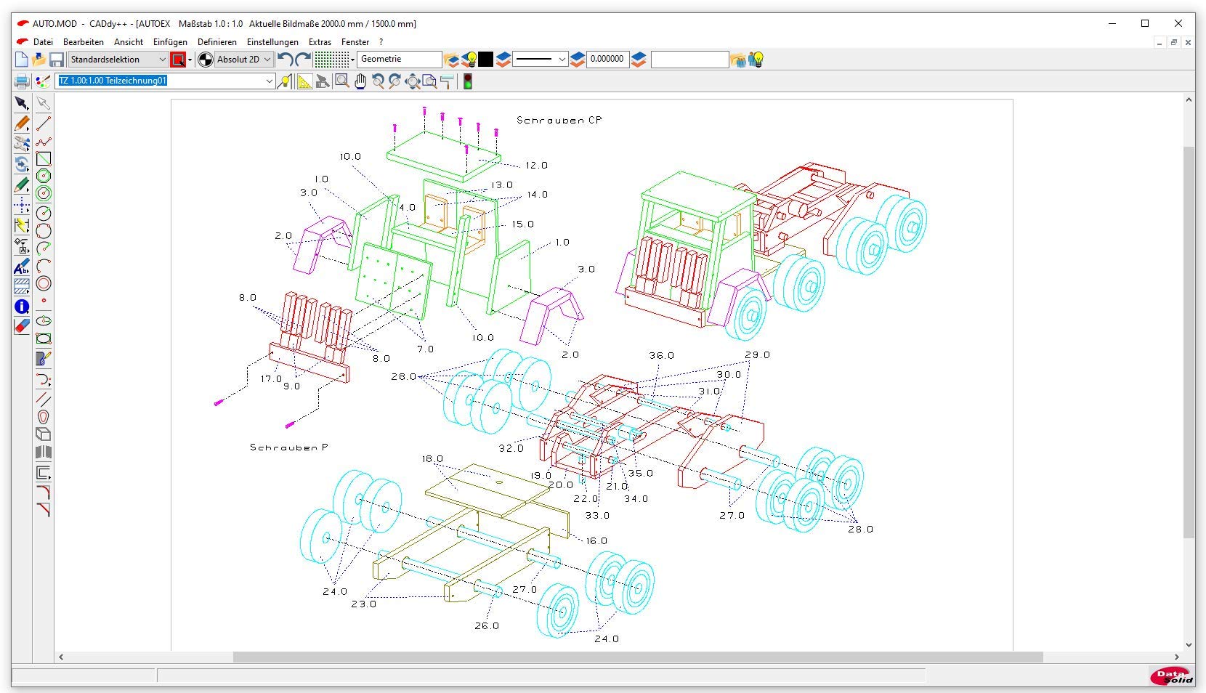Click the layers icon next to Geometrie
The width and height of the screenshot is (1206, 693).
pos(452,60)
